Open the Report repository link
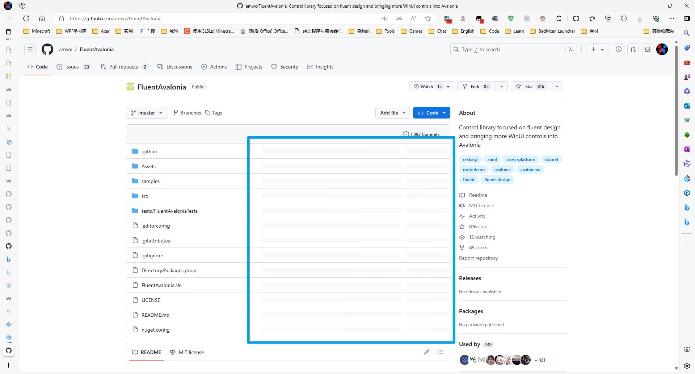This screenshot has height=374, width=695. click(x=478, y=258)
